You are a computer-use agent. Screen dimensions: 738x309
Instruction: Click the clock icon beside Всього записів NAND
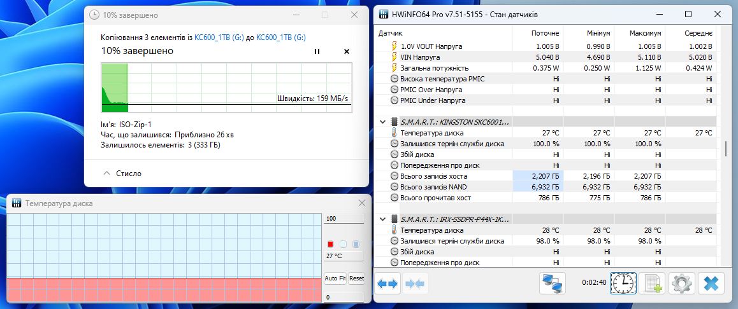(x=394, y=187)
